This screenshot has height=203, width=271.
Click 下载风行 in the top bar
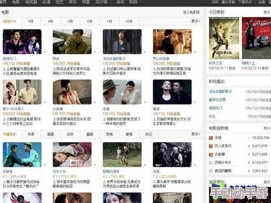pyautogui.click(x=245, y=2)
